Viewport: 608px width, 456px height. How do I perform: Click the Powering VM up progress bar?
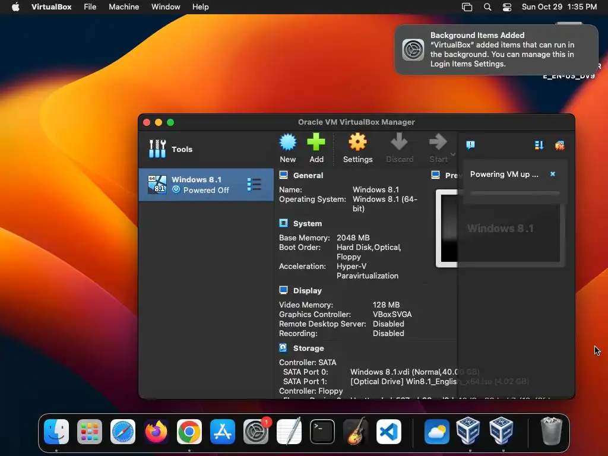515,193
